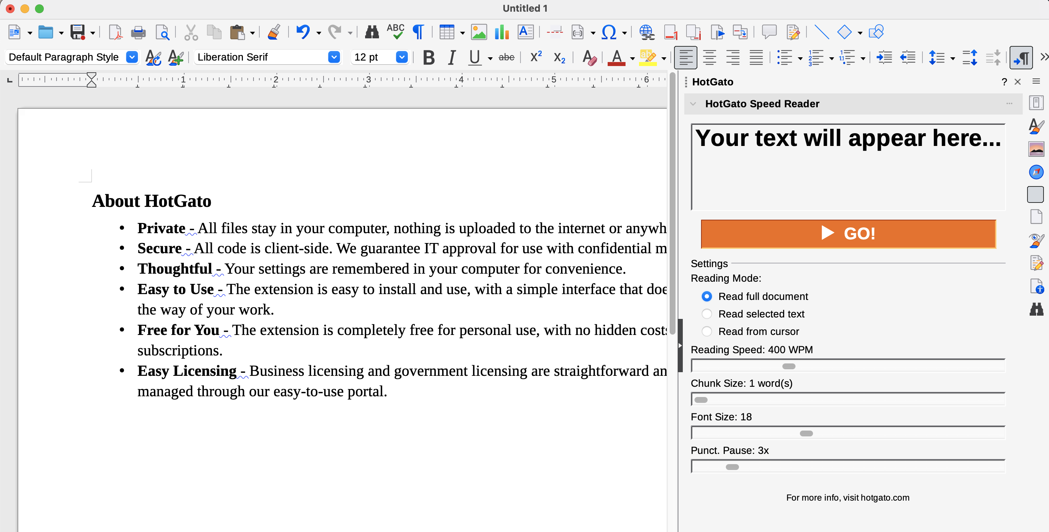
Task: Click the Print icon
Action: pyautogui.click(x=139, y=32)
